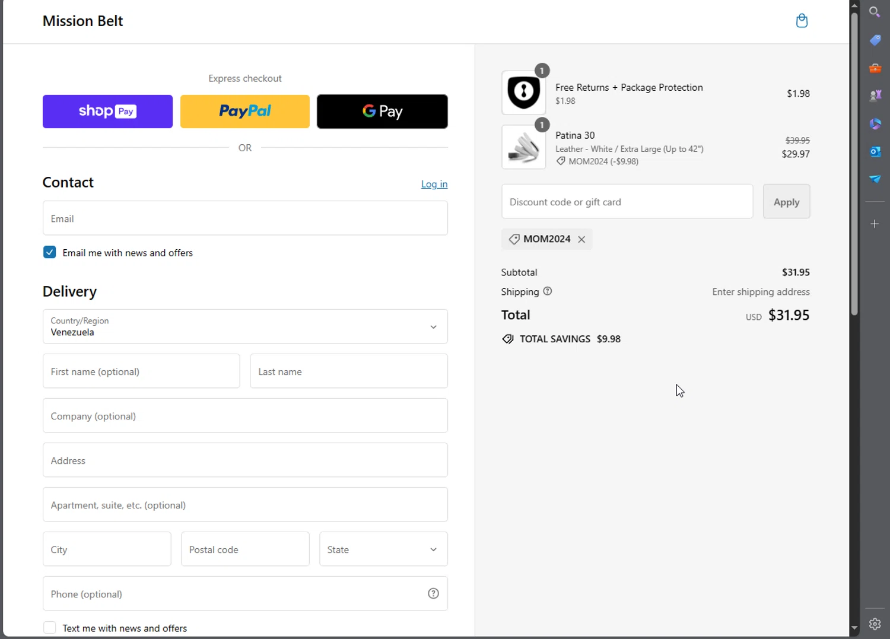Open Microsoft 365 in sidebar
Screen dimensions: 890x639
[x=875, y=123]
